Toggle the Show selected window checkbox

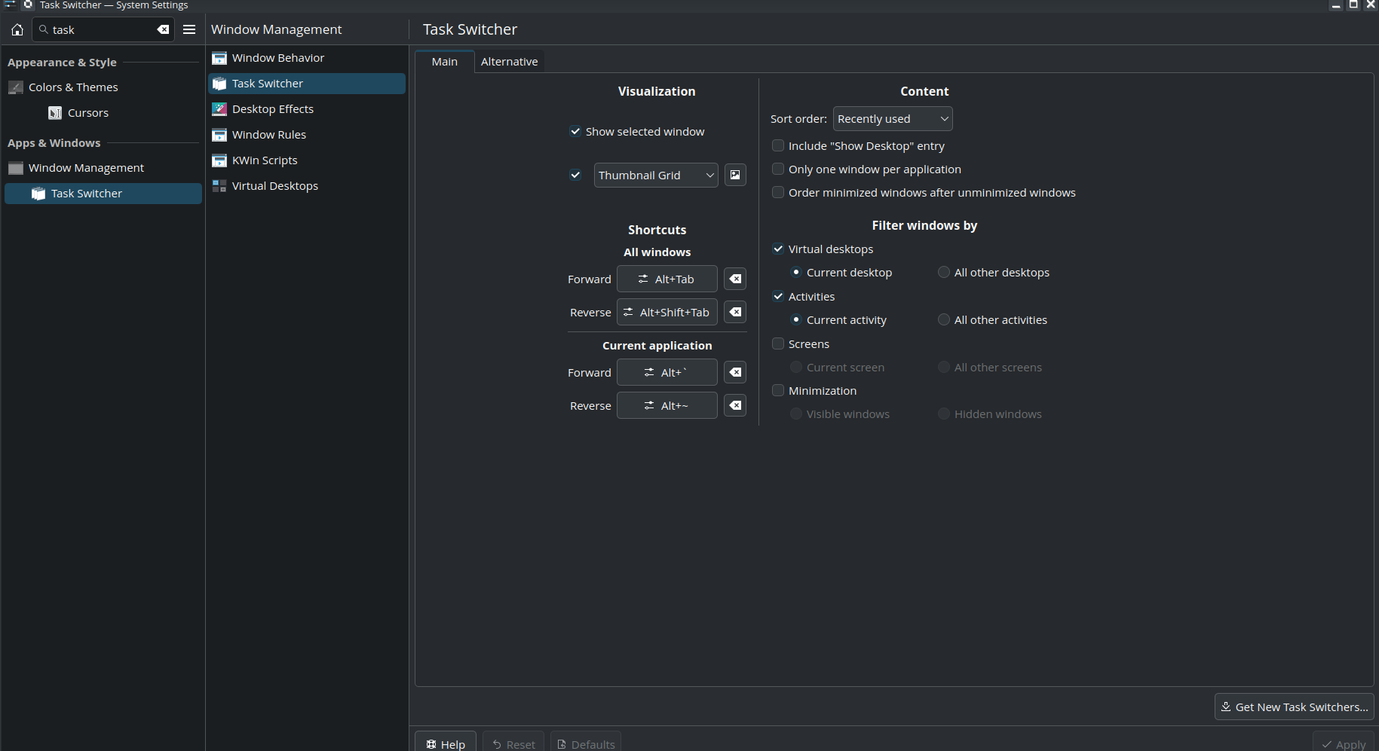(575, 132)
